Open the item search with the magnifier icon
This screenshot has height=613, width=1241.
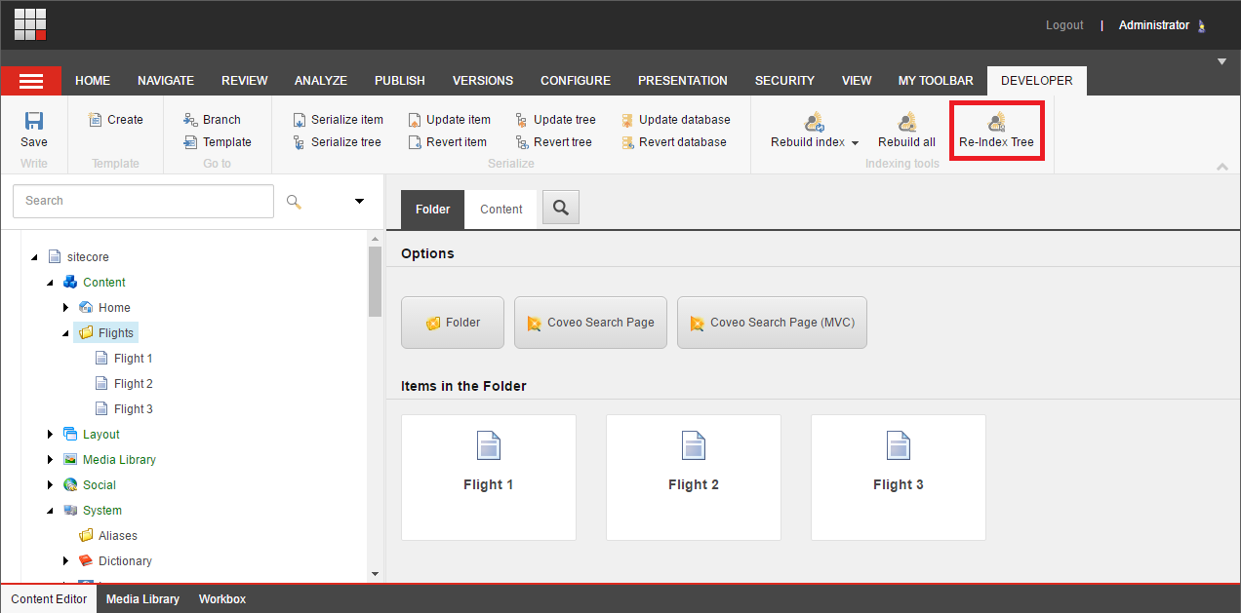560,207
